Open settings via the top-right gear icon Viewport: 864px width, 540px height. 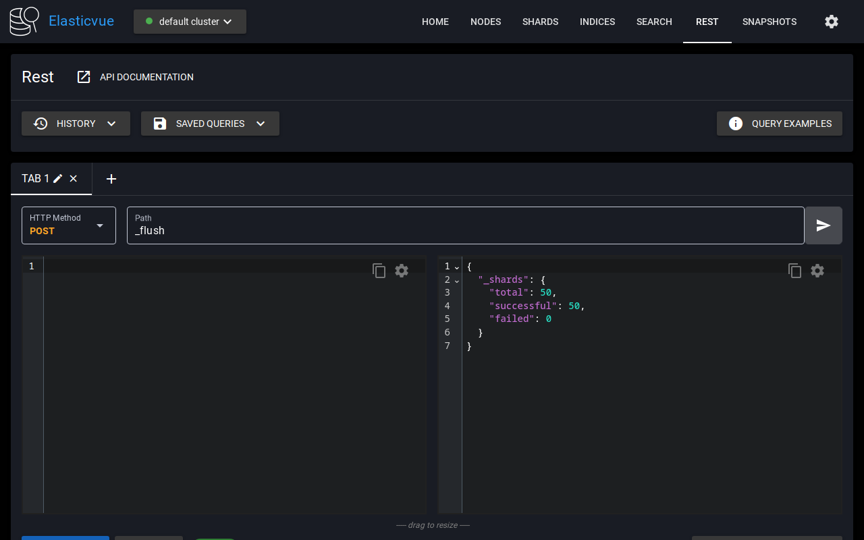click(832, 22)
